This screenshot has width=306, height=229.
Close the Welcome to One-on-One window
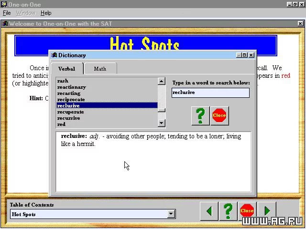click(x=300, y=24)
